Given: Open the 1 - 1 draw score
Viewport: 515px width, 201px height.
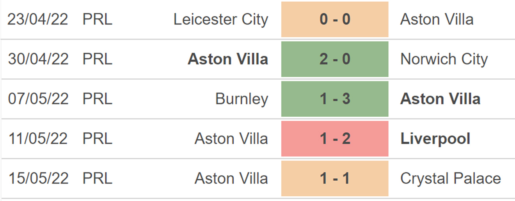Looking at the screenshot, I should point(335,179).
